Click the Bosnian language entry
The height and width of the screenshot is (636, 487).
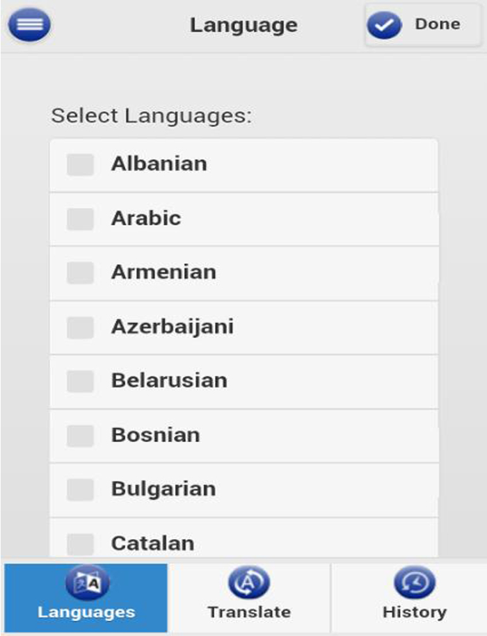coord(243,435)
